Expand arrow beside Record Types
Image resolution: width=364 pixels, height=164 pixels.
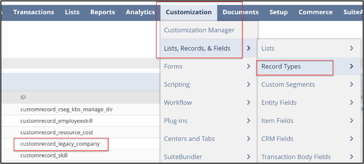click(351, 66)
